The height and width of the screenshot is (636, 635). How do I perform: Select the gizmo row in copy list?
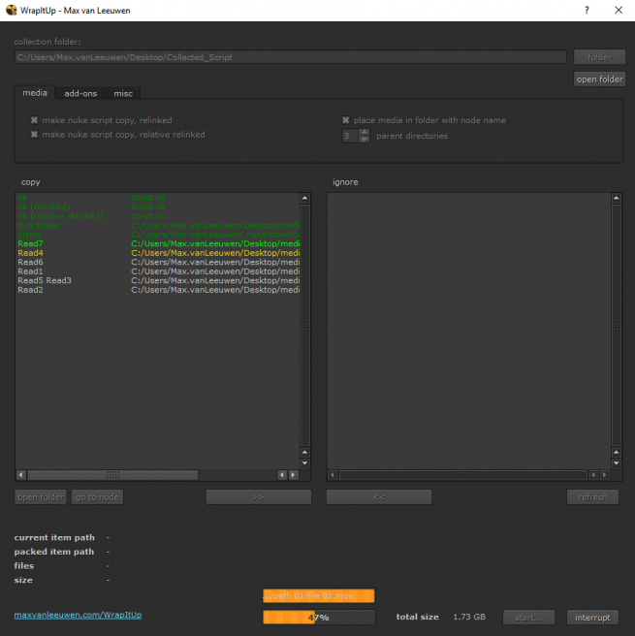click(158, 235)
